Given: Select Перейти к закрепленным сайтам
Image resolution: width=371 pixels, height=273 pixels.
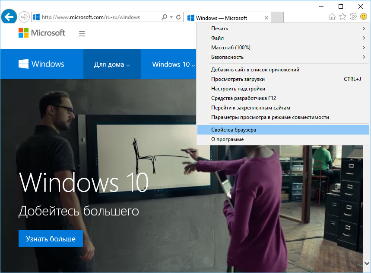Looking at the screenshot, I should click(283, 108).
